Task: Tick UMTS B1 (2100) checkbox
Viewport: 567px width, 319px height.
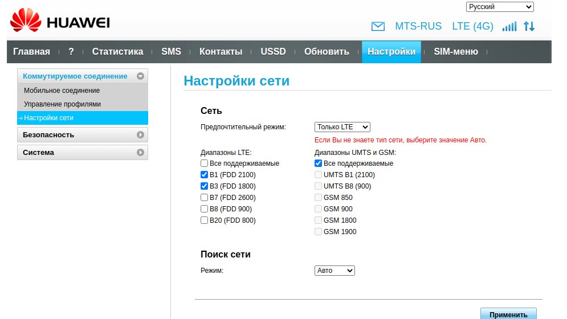Action: (318, 175)
